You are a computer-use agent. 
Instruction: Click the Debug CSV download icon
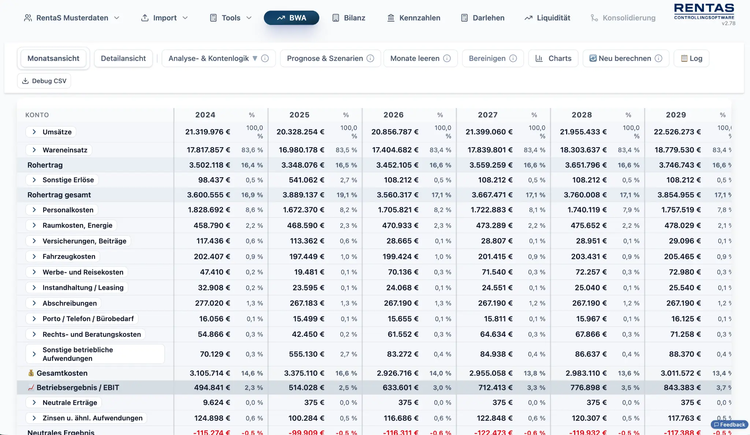[x=25, y=81]
